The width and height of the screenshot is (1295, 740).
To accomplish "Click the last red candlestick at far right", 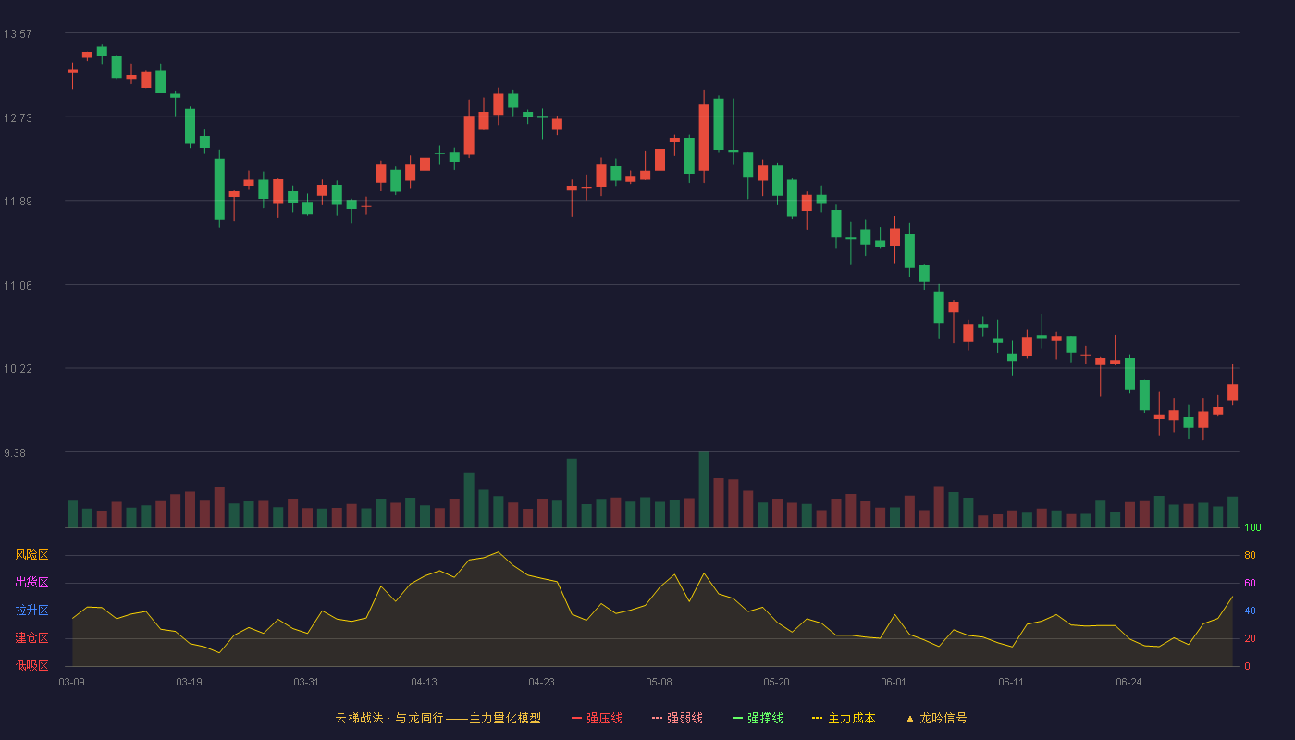I will click(1232, 391).
